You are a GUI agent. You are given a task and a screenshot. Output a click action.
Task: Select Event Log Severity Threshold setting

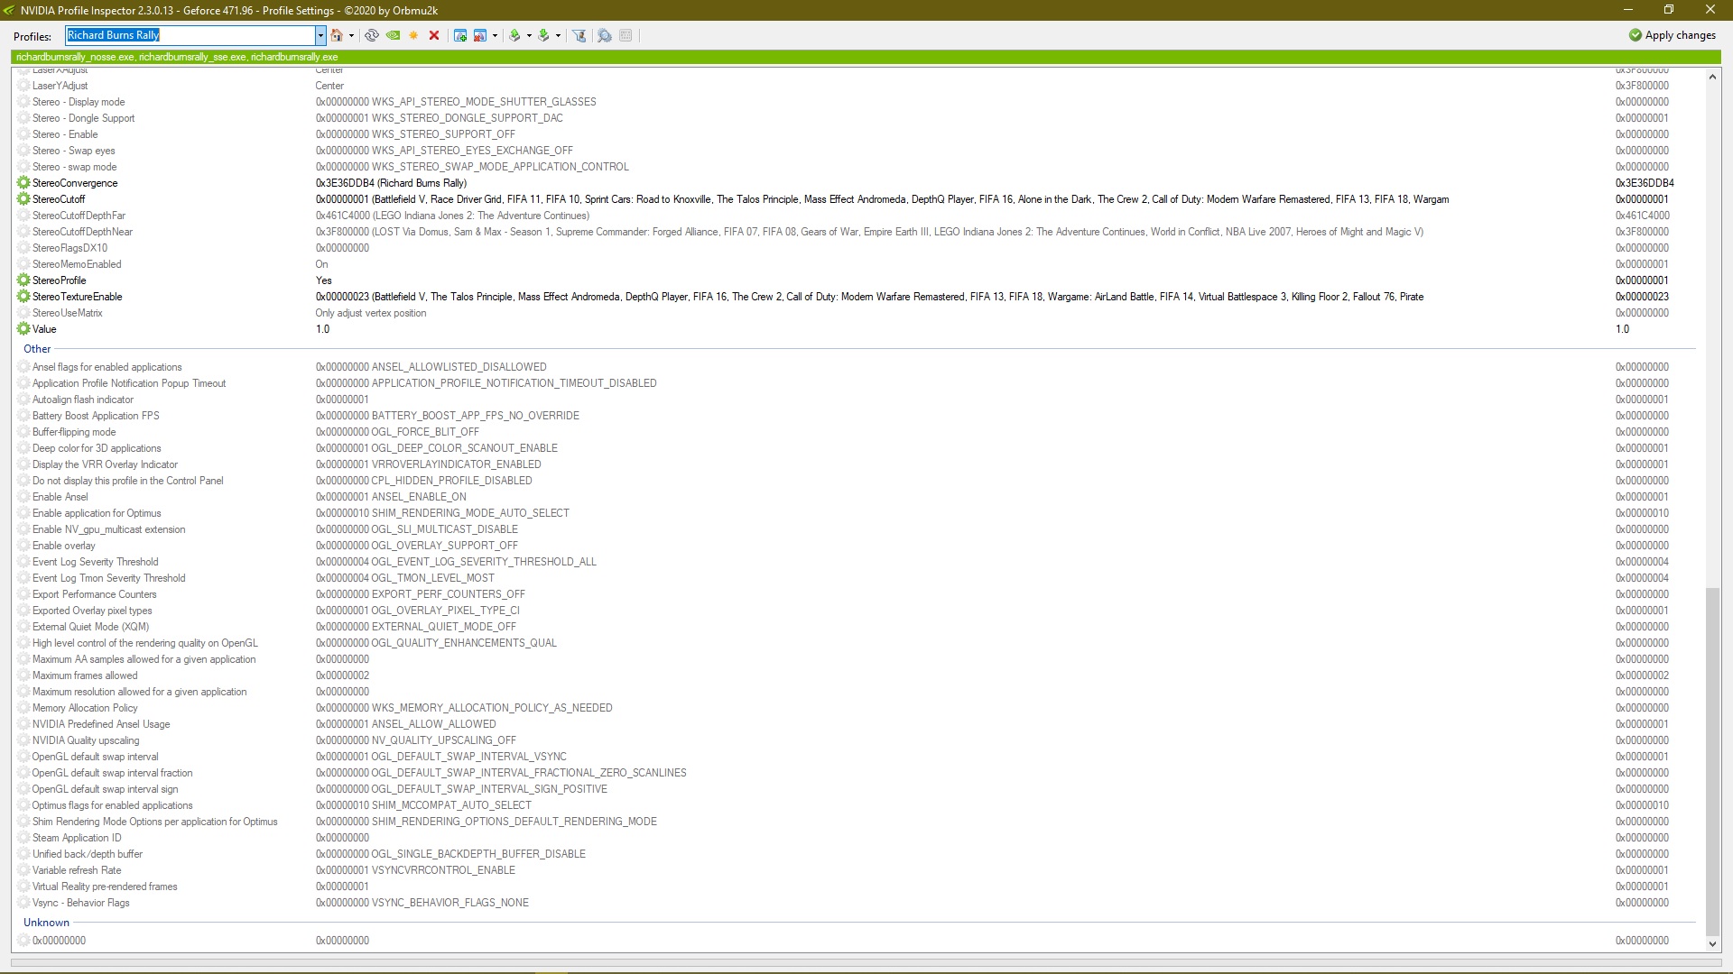pyautogui.click(x=95, y=562)
